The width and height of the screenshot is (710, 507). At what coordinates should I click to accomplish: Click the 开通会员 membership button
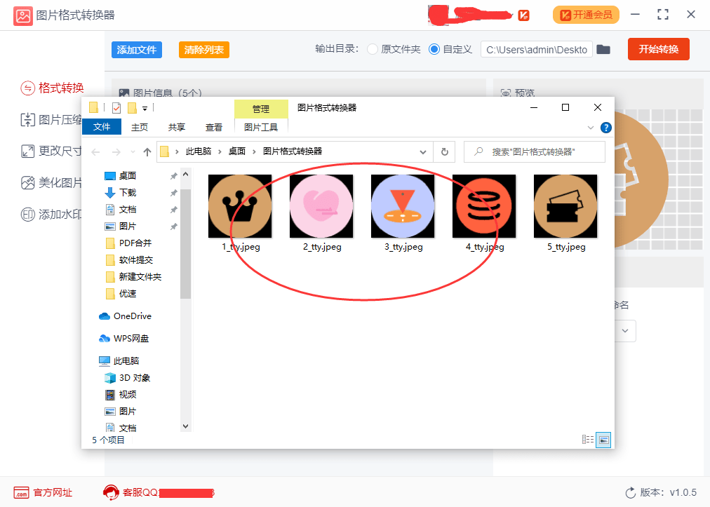586,14
